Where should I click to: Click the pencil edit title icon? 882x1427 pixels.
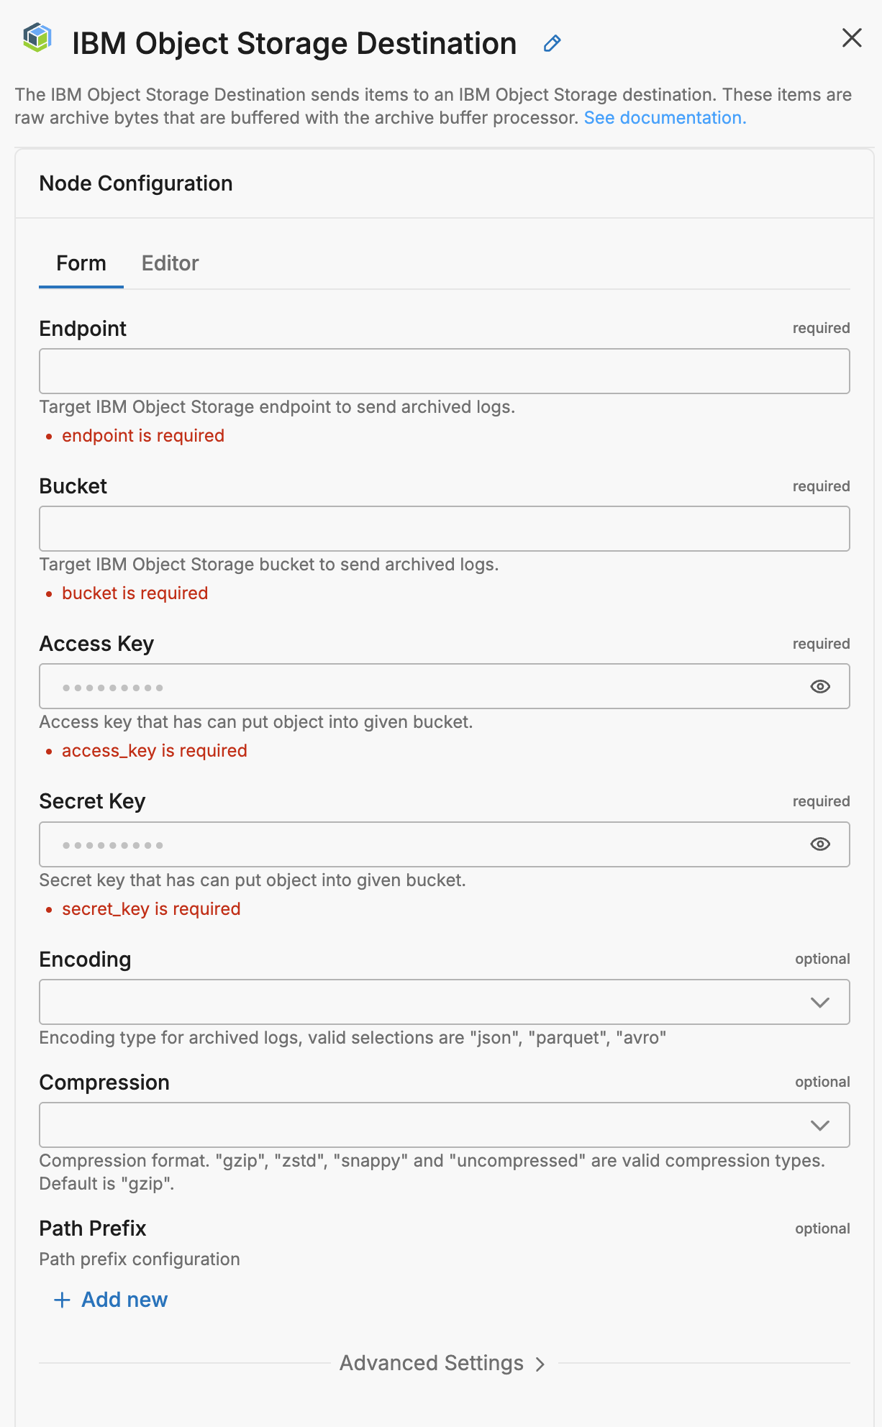552,44
